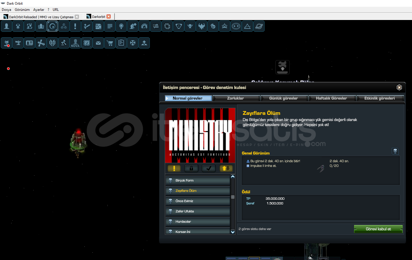Open the exclamation mark icon in top toolbar

coord(75,26)
